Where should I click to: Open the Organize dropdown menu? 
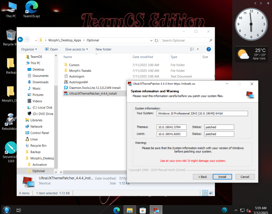click(x=29, y=49)
